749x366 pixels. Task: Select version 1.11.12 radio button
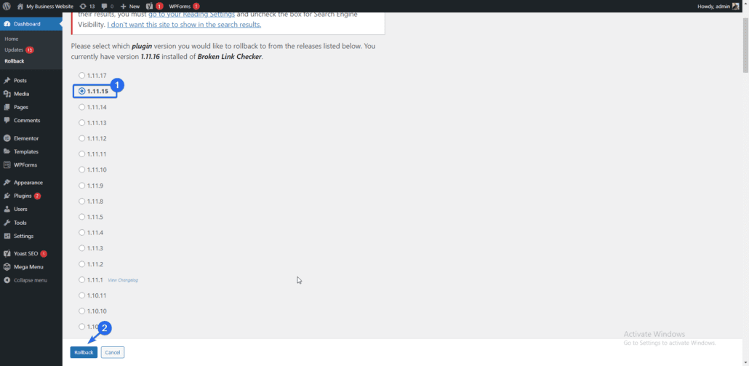pos(81,138)
